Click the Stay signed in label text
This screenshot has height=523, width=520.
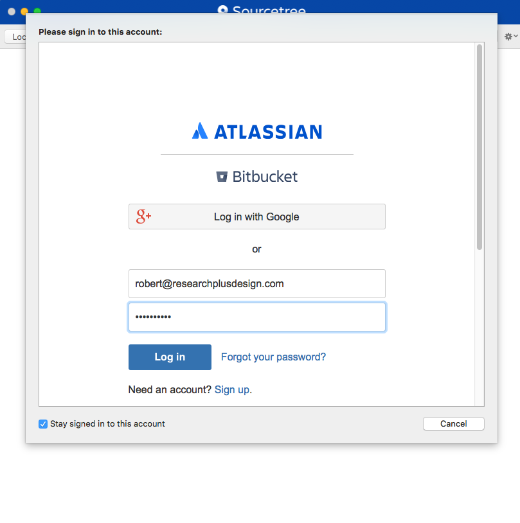click(x=107, y=424)
